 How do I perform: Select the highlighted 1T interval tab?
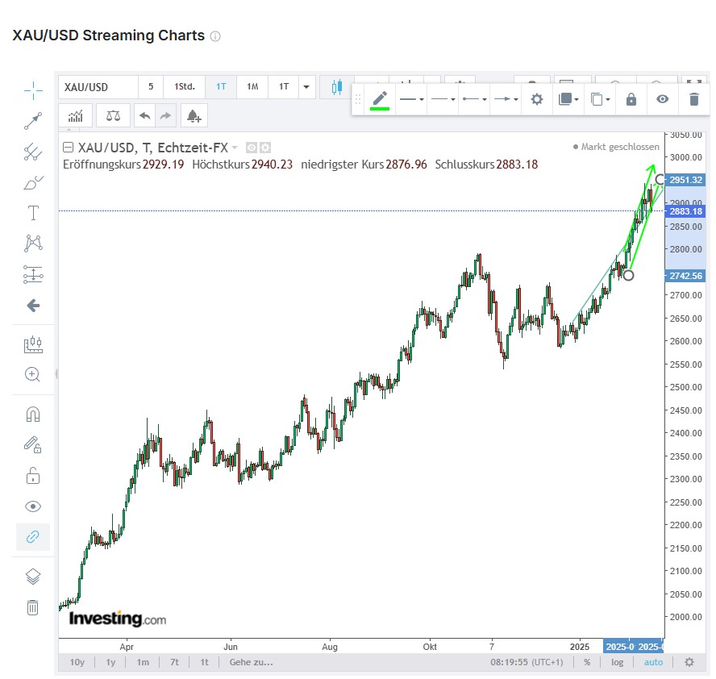221,87
